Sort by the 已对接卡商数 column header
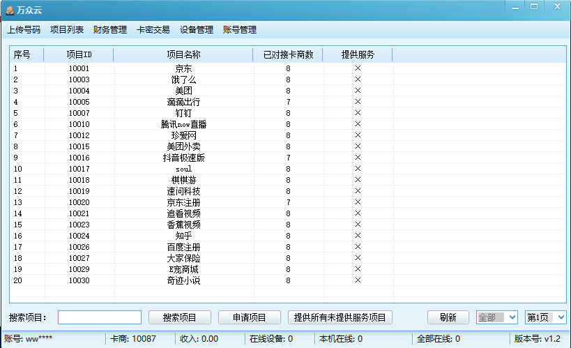The width and height of the screenshot is (571, 348). [288, 54]
